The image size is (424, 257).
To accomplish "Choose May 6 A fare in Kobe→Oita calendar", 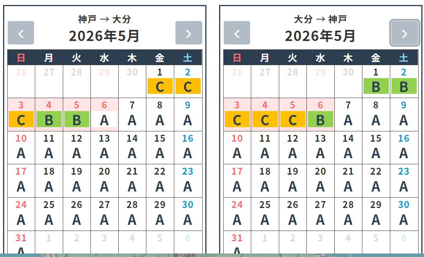I will [x=104, y=119].
